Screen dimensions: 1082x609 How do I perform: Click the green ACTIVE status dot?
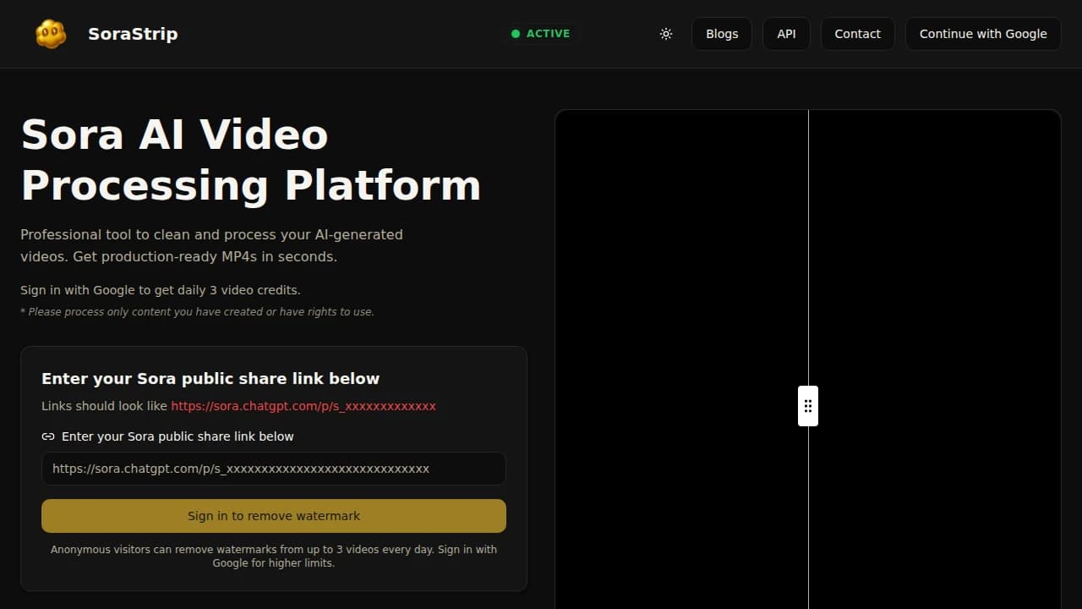(x=516, y=34)
